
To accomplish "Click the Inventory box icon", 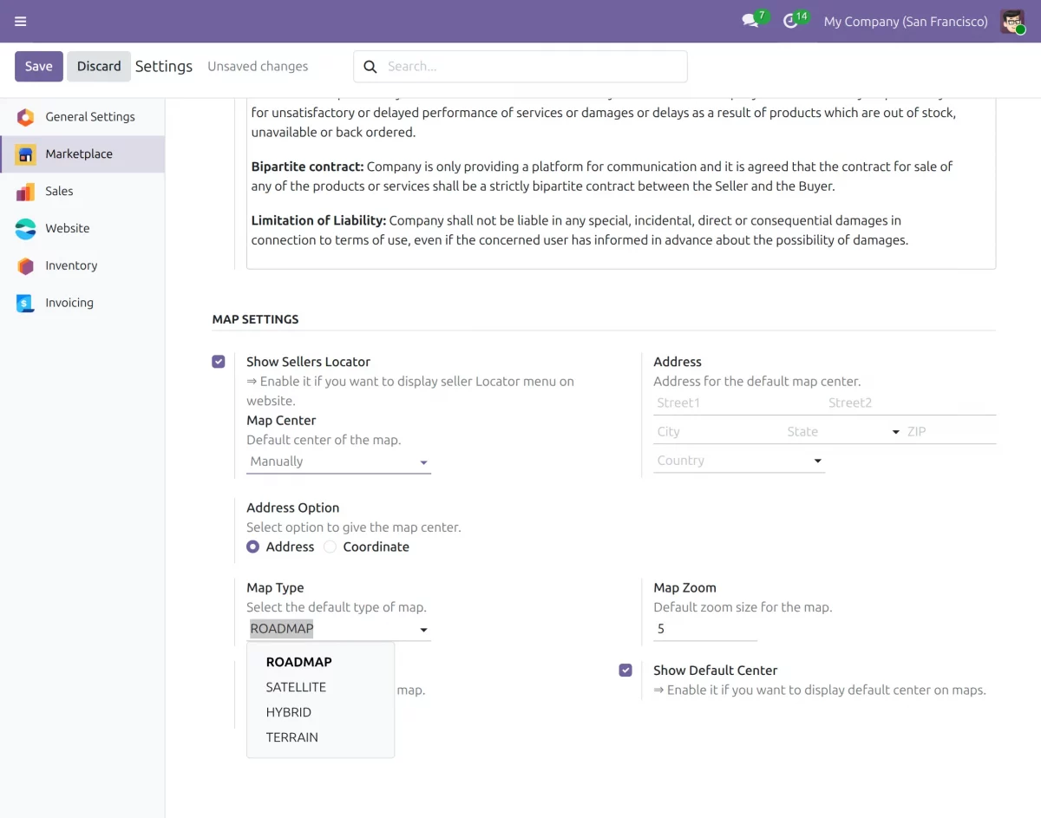I will pyautogui.click(x=26, y=266).
